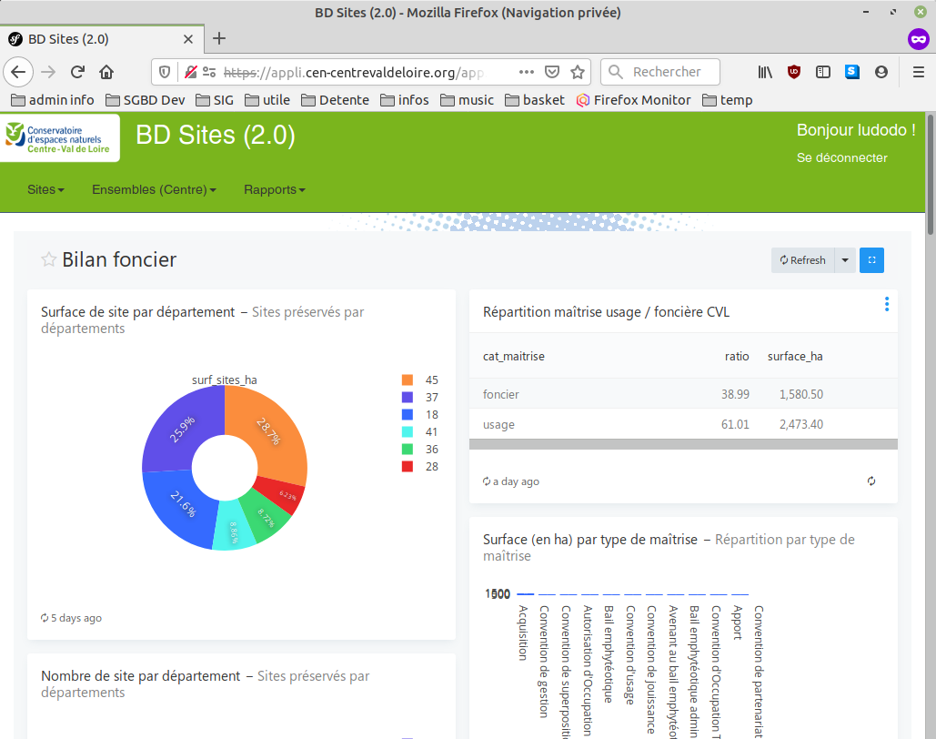936x739 pixels.
Task: Open the Firefox hamburger menu
Action: point(918,72)
